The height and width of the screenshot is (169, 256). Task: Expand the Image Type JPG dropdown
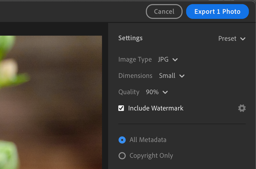coord(163,60)
